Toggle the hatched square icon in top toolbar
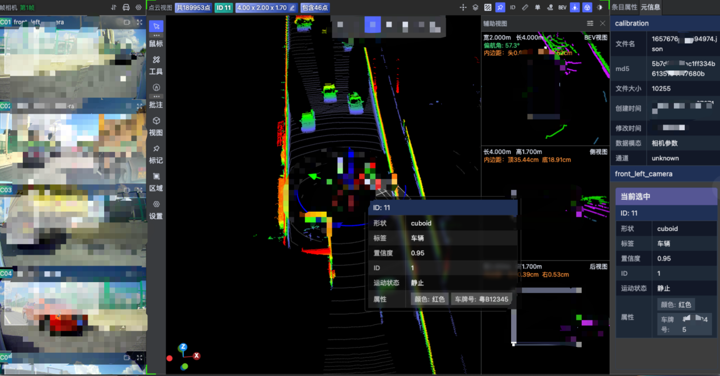The width and height of the screenshot is (720, 376). coord(488,7)
